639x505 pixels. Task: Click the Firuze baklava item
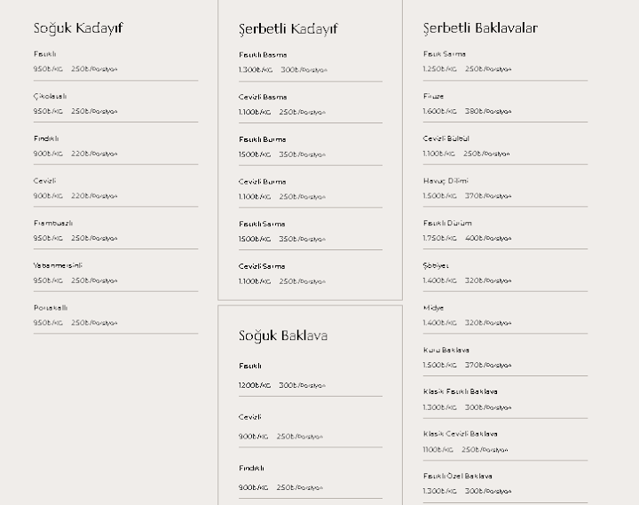(x=434, y=96)
